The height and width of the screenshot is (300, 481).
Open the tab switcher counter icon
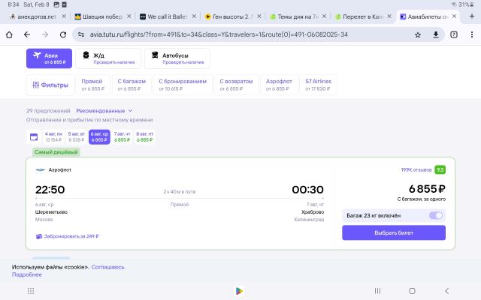(x=453, y=34)
